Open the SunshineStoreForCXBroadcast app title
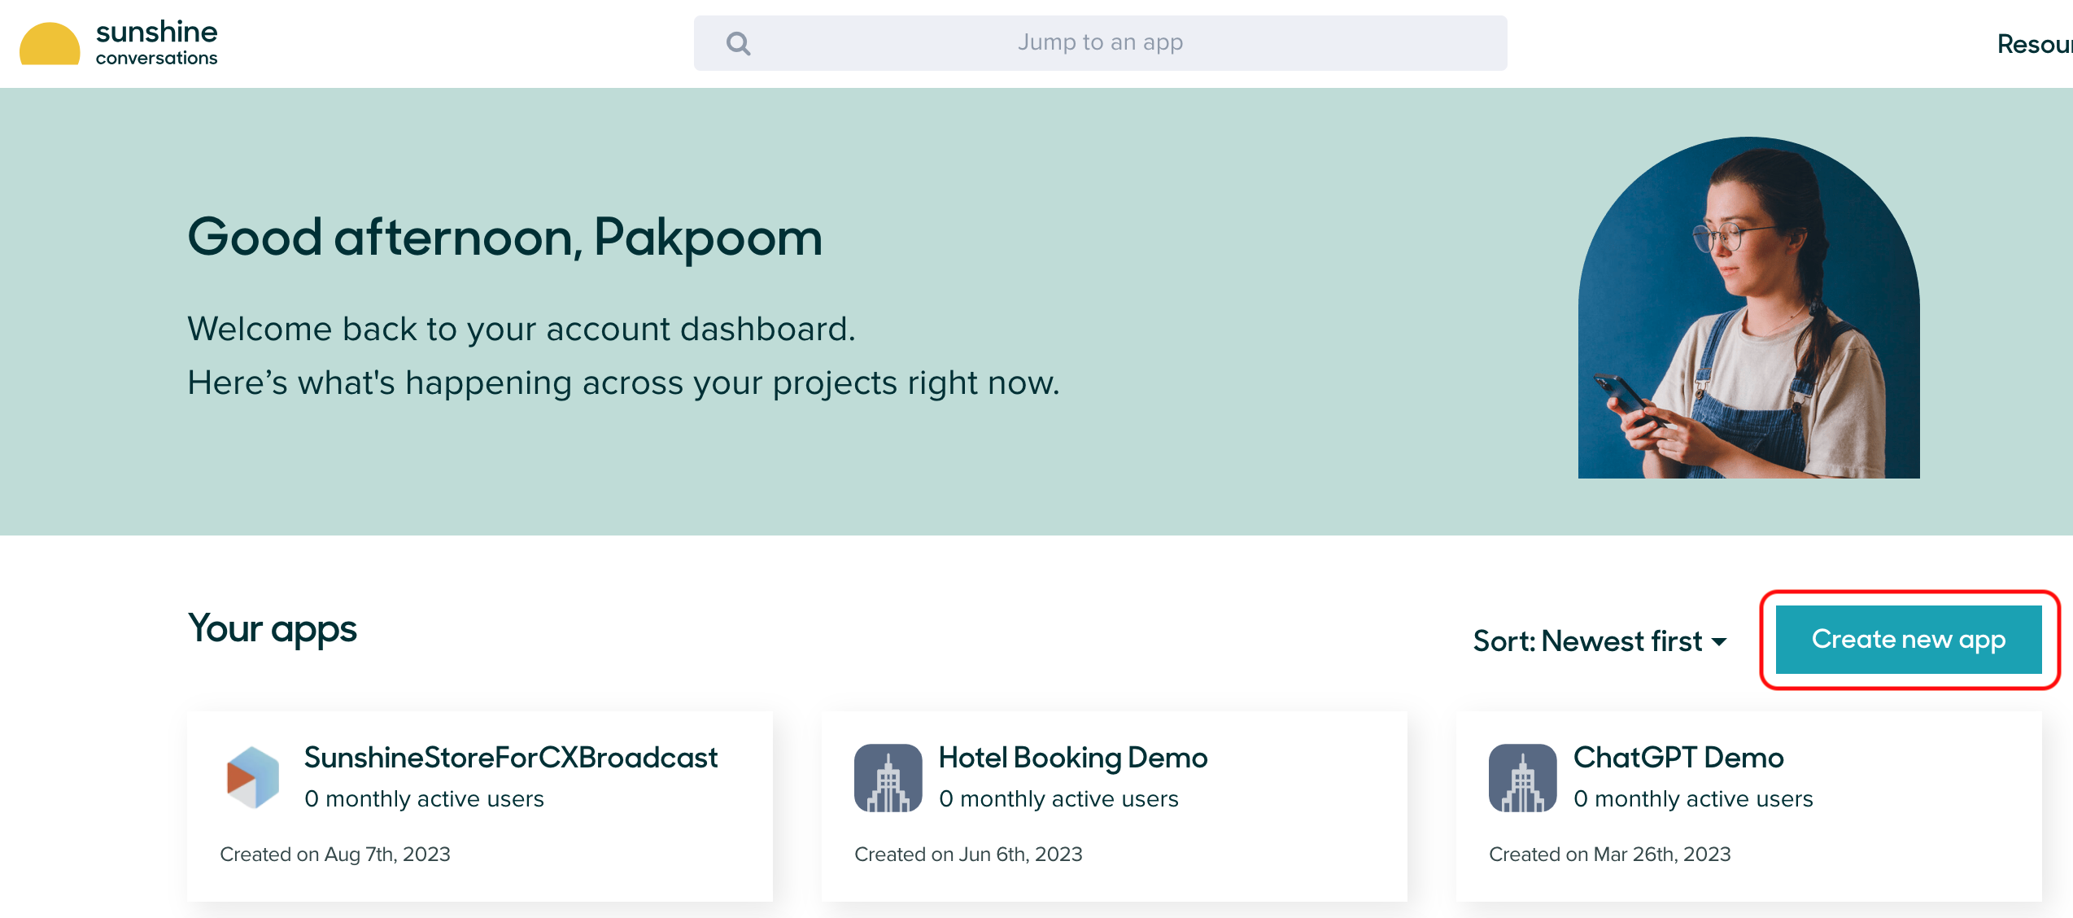 (x=511, y=758)
